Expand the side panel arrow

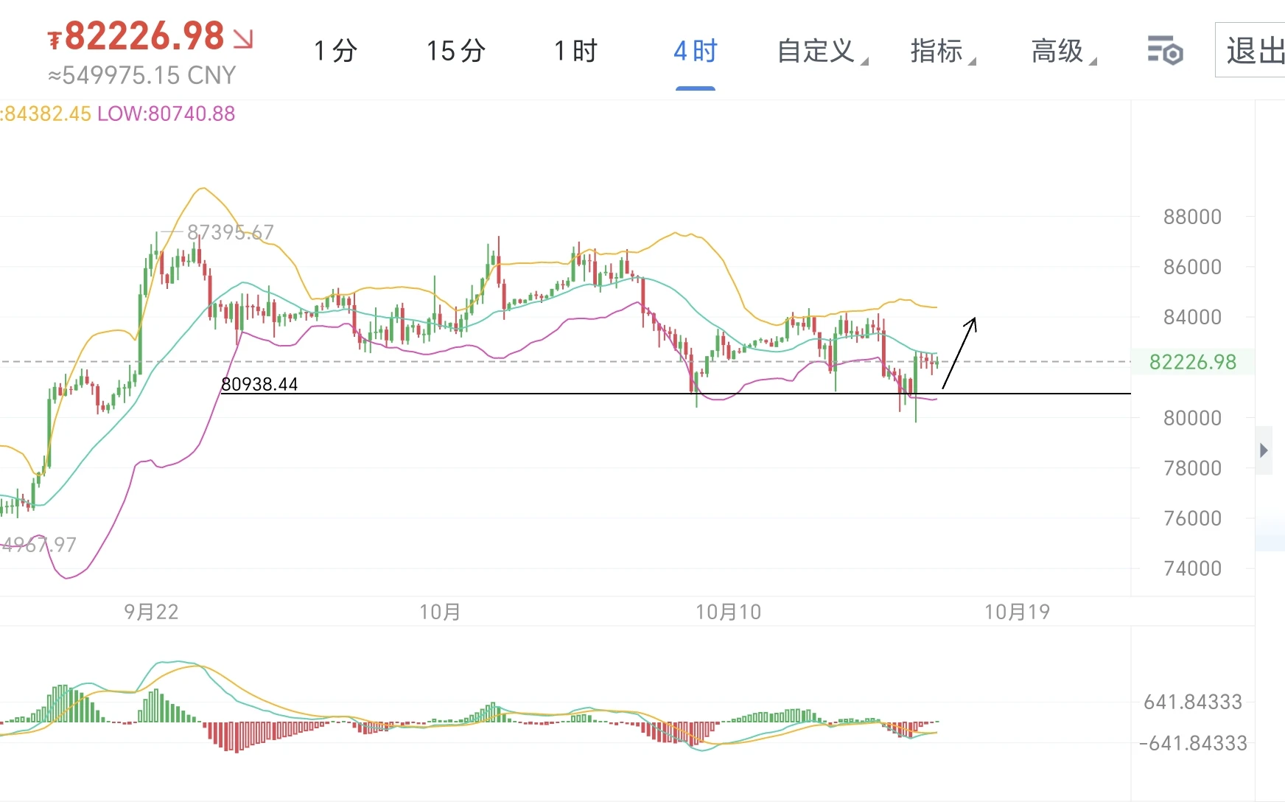1264,450
